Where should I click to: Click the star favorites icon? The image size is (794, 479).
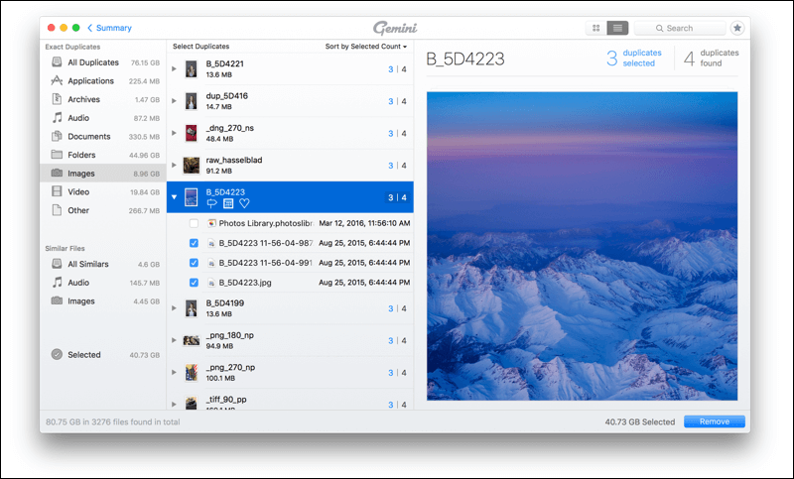(737, 28)
